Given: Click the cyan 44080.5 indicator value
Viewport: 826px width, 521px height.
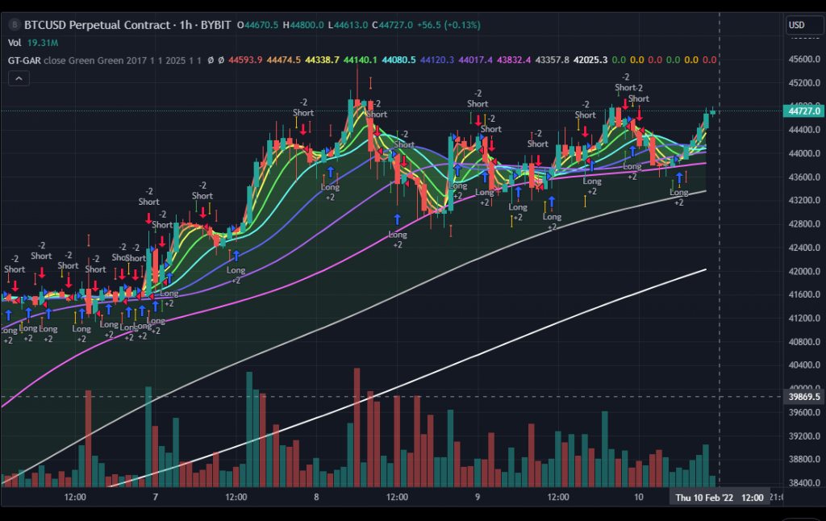Looking at the screenshot, I should point(399,60).
